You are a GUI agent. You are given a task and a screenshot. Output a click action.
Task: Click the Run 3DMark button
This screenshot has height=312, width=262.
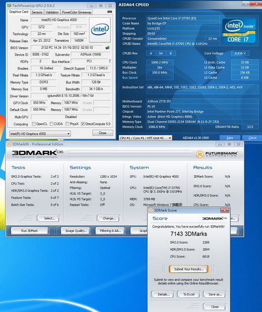[x=29, y=231]
